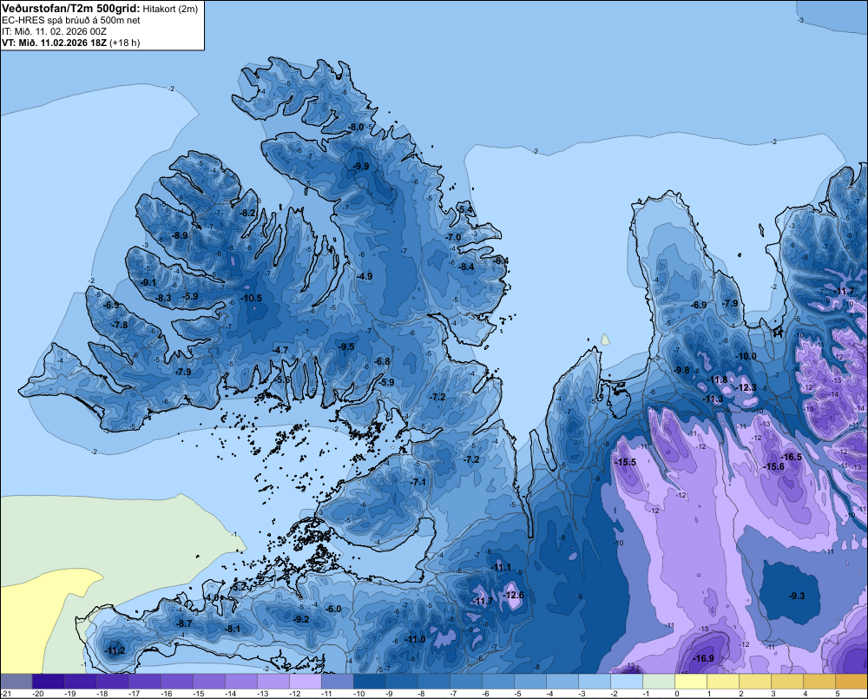The width and height of the screenshot is (868, 699).
Task: Click the -10.0 temperature reading
Action: point(745,356)
